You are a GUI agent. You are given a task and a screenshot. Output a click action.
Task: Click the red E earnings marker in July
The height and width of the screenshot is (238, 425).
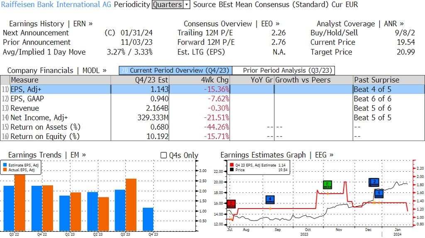click(231, 204)
